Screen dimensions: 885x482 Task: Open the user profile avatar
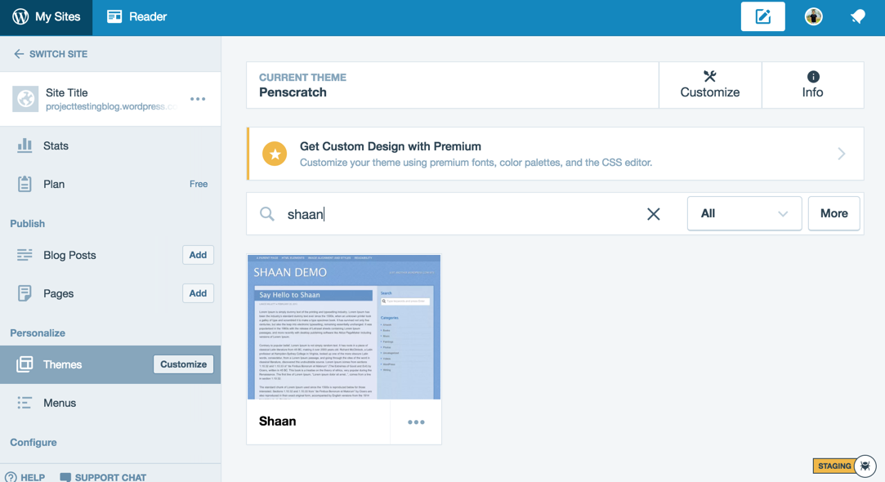(x=813, y=17)
